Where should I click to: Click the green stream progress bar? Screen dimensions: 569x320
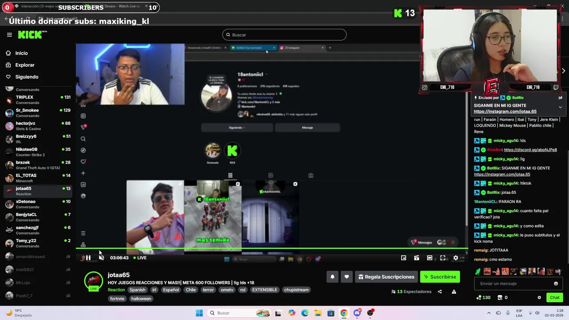coord(272,248)
